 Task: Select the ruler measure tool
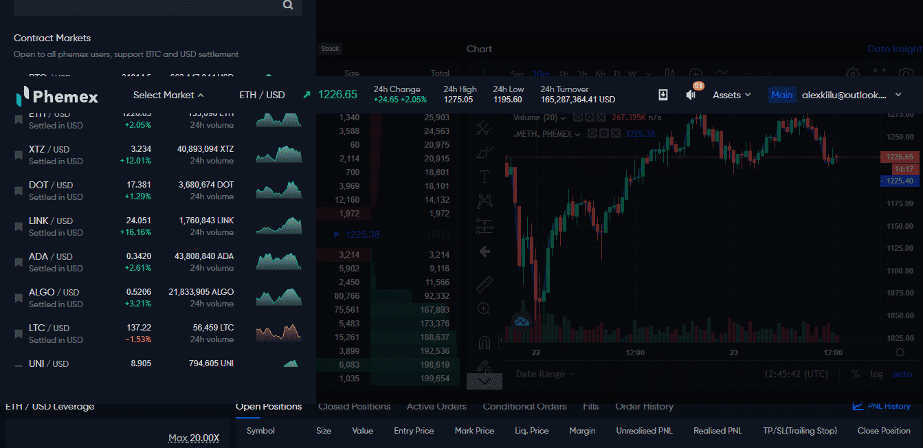485,284
